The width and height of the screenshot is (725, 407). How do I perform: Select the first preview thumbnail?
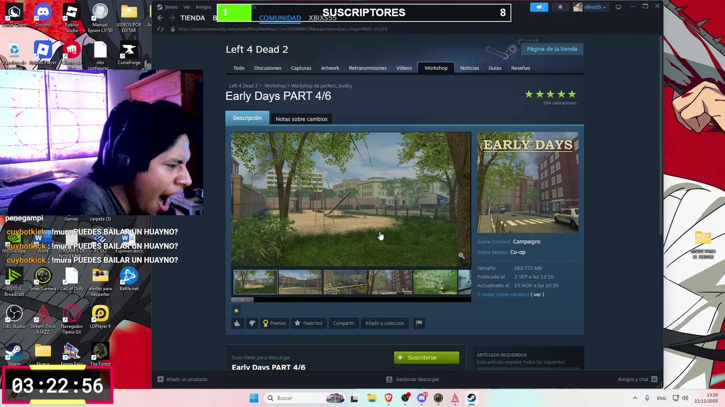point(255,282)
